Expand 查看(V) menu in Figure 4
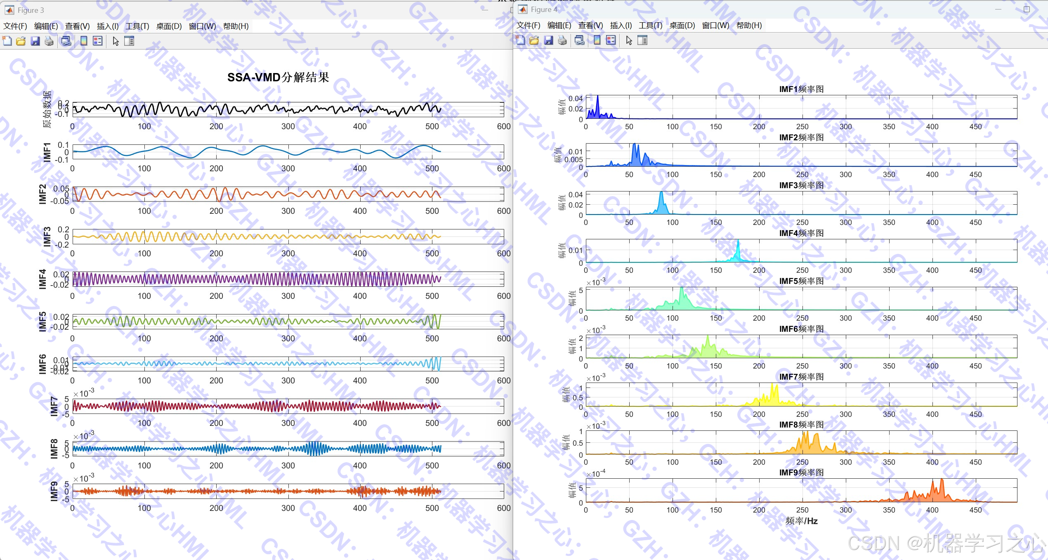This screenshot has width=1048, height=560. tap(590, 25)
